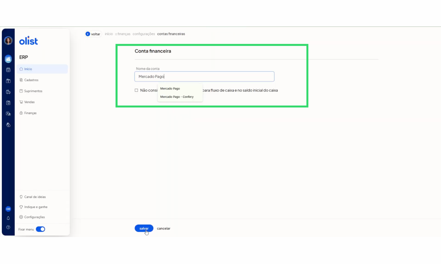Viewport: 441px width, 264px height.
Task: Open the user profile avatar
Action: point(8,40)
